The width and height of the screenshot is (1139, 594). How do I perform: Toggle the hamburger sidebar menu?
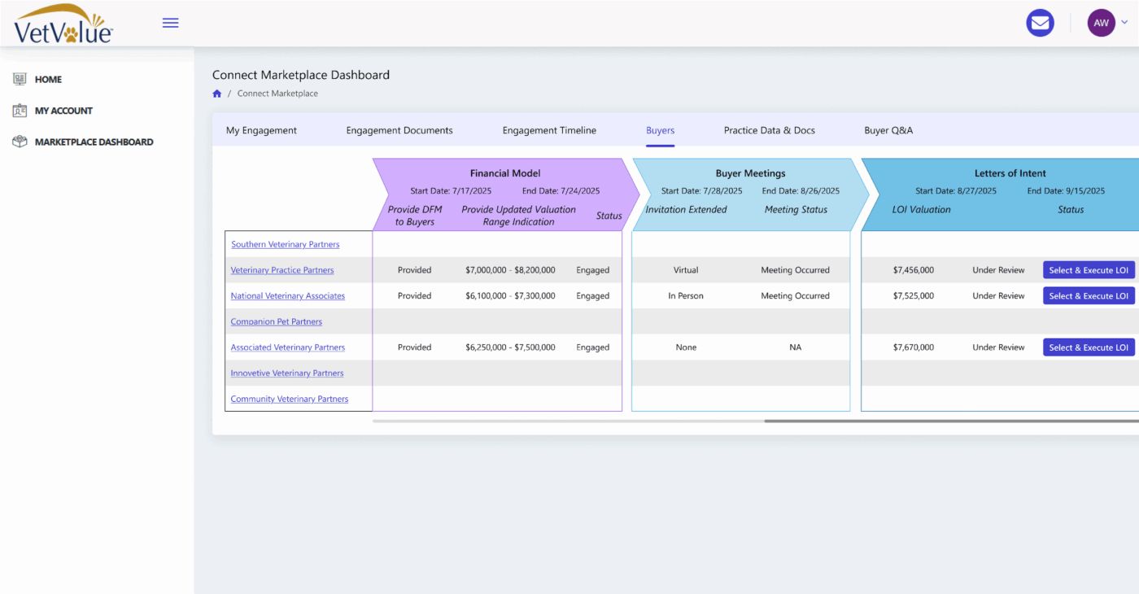click(170, 23)
